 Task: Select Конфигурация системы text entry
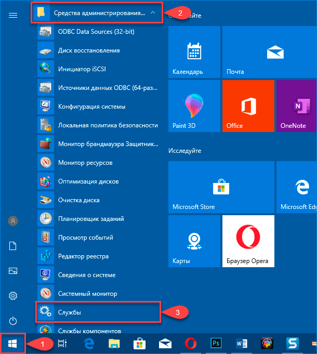91,107
